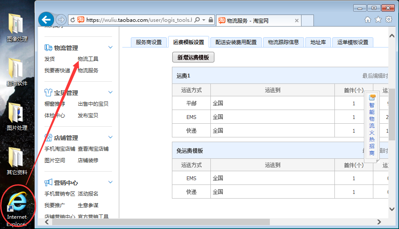Switch to the 地址库 tab
The image size is (399, 229).
coord(318,42)
